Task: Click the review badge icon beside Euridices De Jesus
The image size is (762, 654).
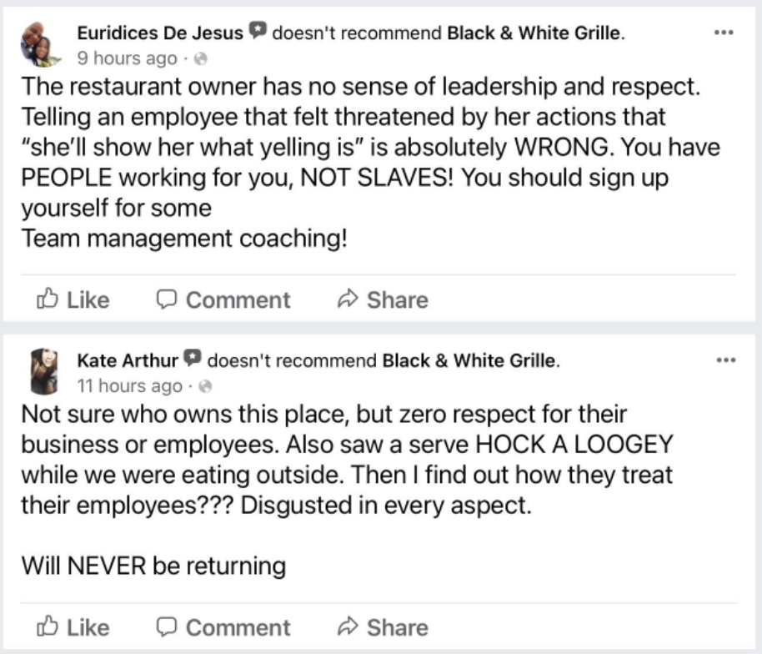Action: pos(258,33)
